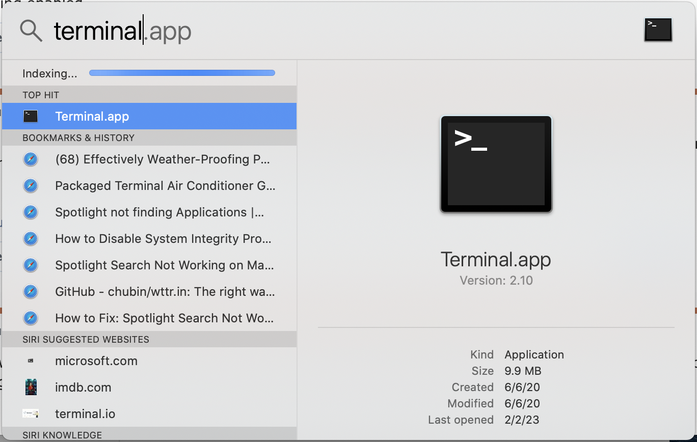Open the terminal.io suggested website
Viewport: 697px width, 442px height.
(149, 414)
